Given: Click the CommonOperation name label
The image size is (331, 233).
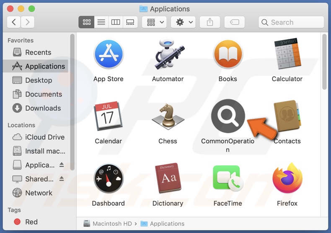Looking at the screenshot, I should click(x=228, y=145).
